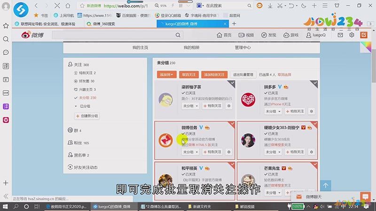Open browser hamburger menu
Viewport: 376px width, 211px height.
click(325, 6)
